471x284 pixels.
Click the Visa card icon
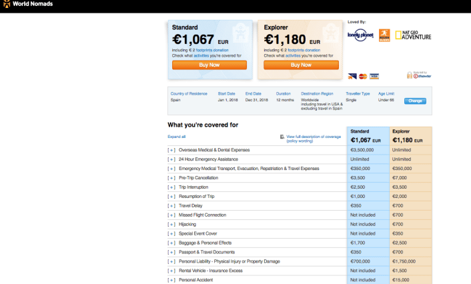tap(374, 76)
